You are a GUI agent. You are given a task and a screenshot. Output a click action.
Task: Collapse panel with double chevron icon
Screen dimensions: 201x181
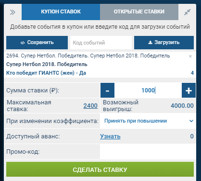(x=13, y=12)
